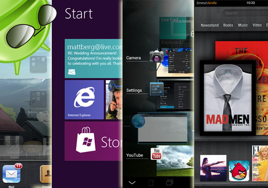
Task: Open Mad Men Season Two cover
Action: (228, 98)
